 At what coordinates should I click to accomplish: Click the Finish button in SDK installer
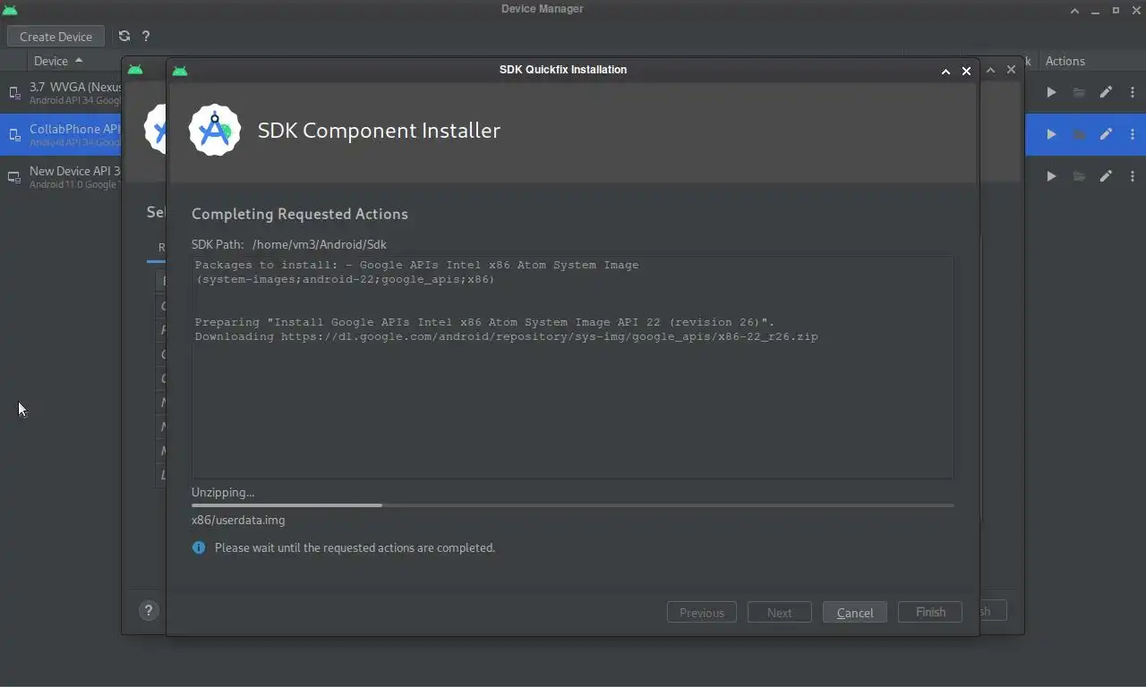tap(930, 613)
